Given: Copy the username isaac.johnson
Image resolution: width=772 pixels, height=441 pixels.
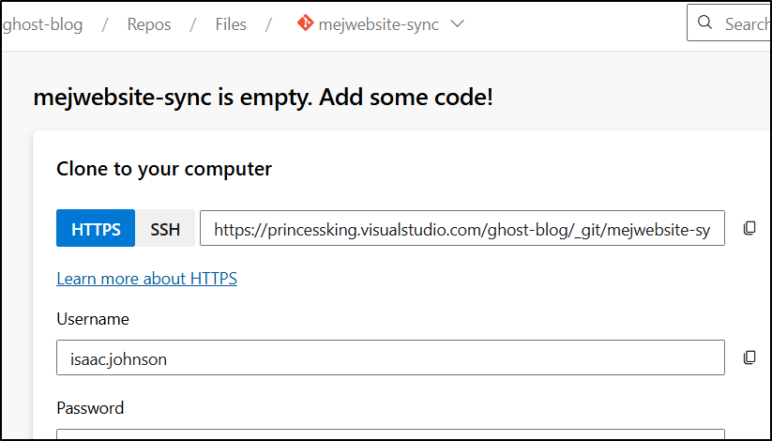Looking at the screenshot, I should [x=749, y=357].
